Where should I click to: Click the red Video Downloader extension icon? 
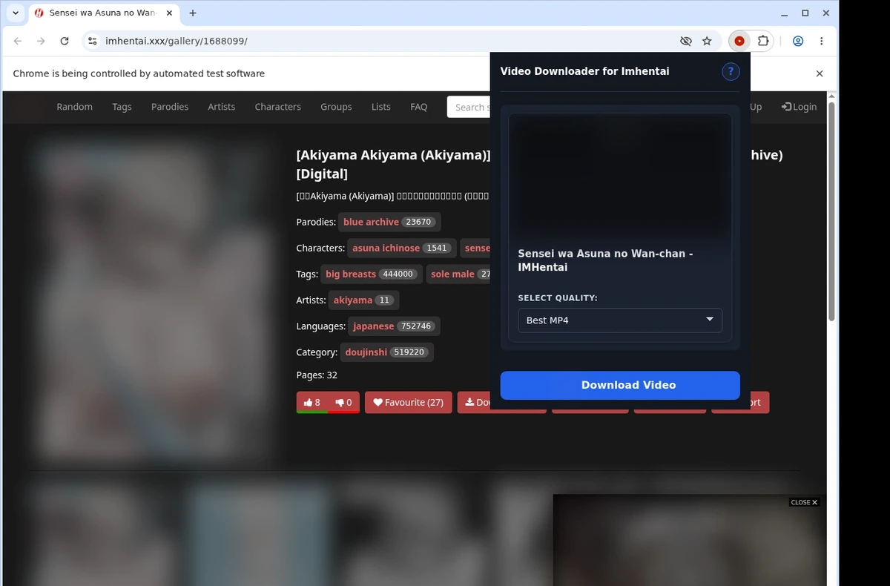(739, 41)
